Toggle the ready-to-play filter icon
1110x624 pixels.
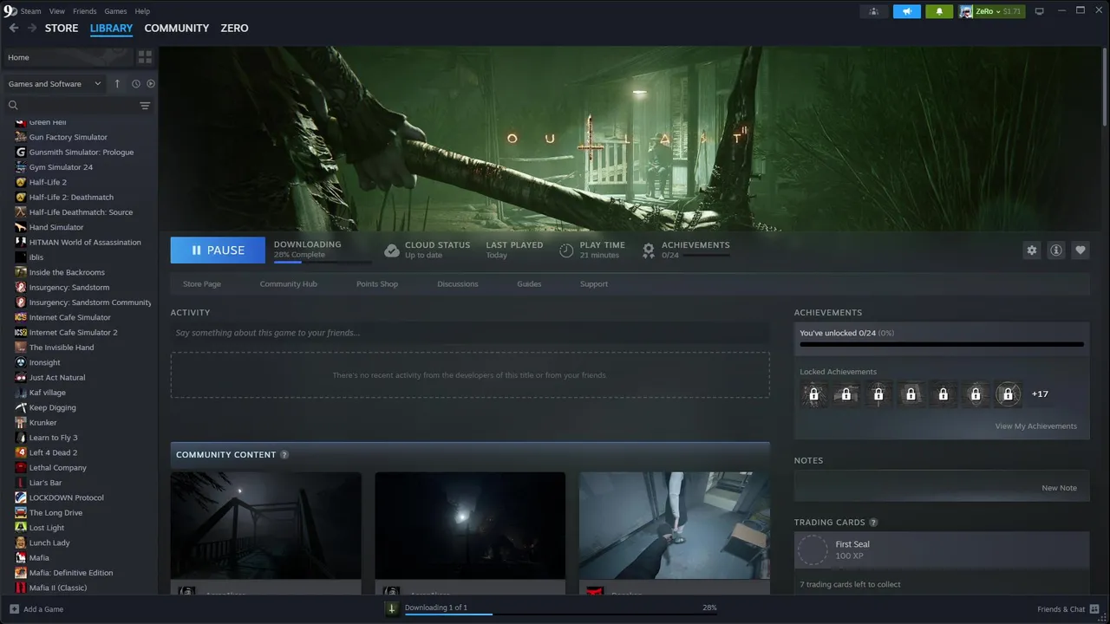(x=151, y=84)
